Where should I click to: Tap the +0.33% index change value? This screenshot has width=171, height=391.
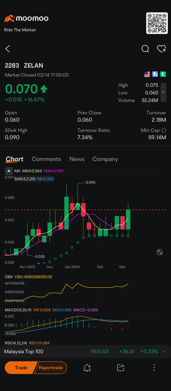[149, 352]
